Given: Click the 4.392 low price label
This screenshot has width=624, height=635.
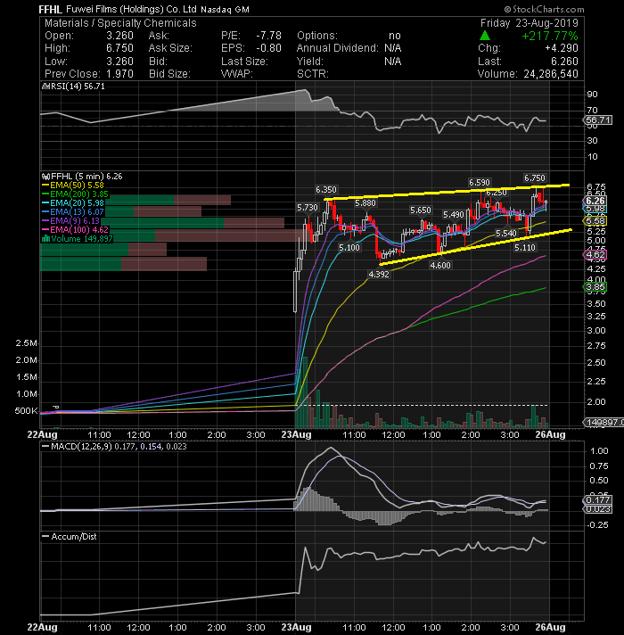Looking at the screenshot, I should tap(379, 275).
